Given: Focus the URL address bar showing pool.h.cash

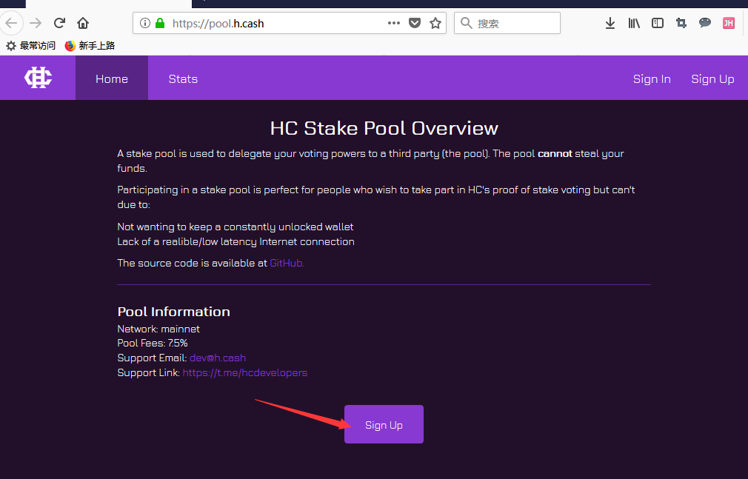Looking at the screenshot, I should click(x=289, y=23).
